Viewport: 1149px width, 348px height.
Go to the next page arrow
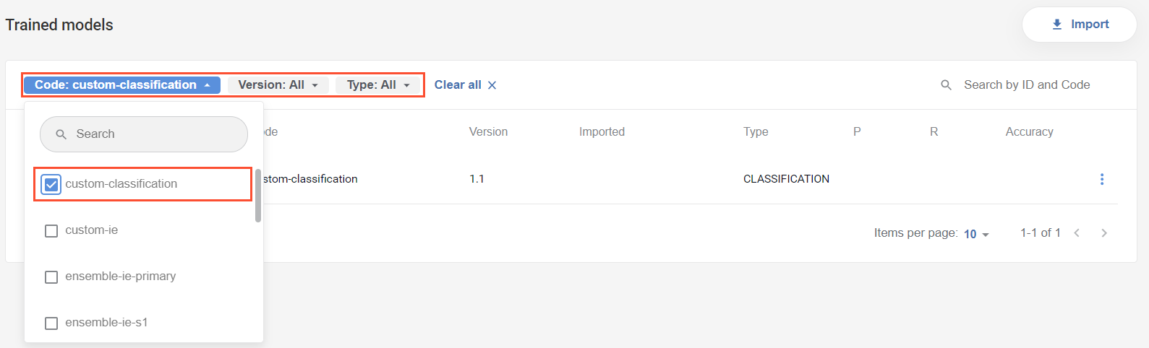pyautogui.click(x=1104, y=232)
